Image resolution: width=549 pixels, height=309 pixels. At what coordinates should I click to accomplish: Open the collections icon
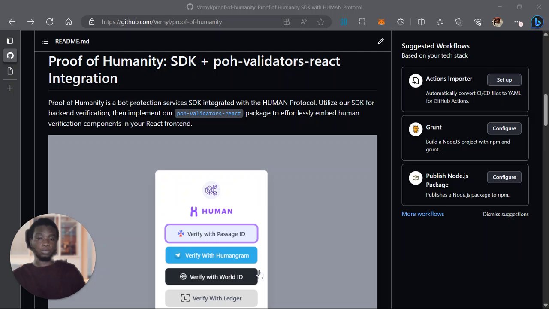459,22
